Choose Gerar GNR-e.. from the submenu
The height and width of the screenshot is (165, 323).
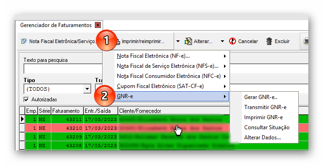pyautogui.click(x=261, y=97)
